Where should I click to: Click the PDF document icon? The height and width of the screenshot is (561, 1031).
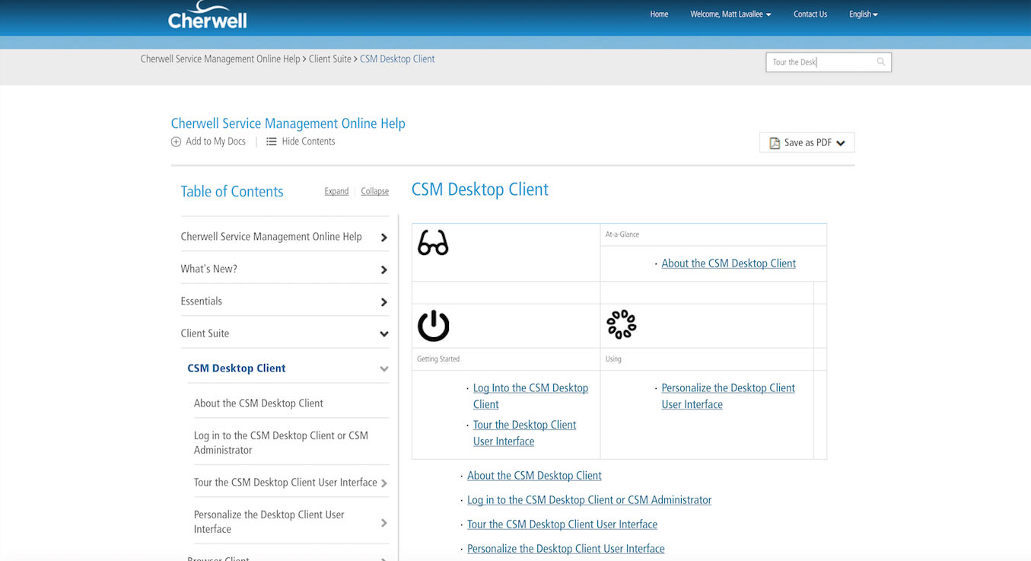pyautogui.click(x=775, y=143)
